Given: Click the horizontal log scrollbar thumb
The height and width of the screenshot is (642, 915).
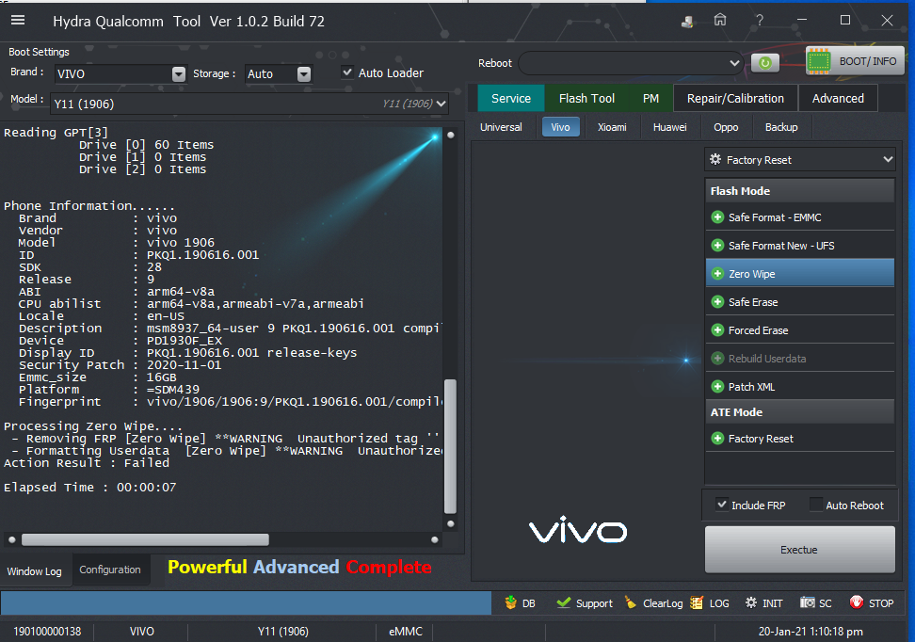Looking at the screenshot, I should click(145, 540).
